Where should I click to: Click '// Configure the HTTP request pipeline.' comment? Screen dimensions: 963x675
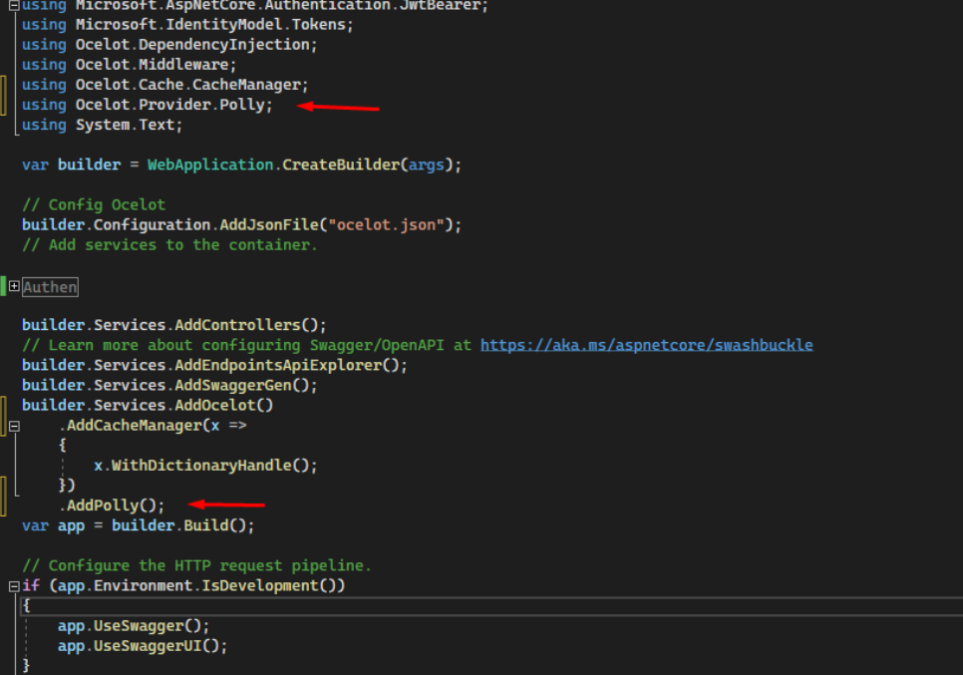(196, 565)
